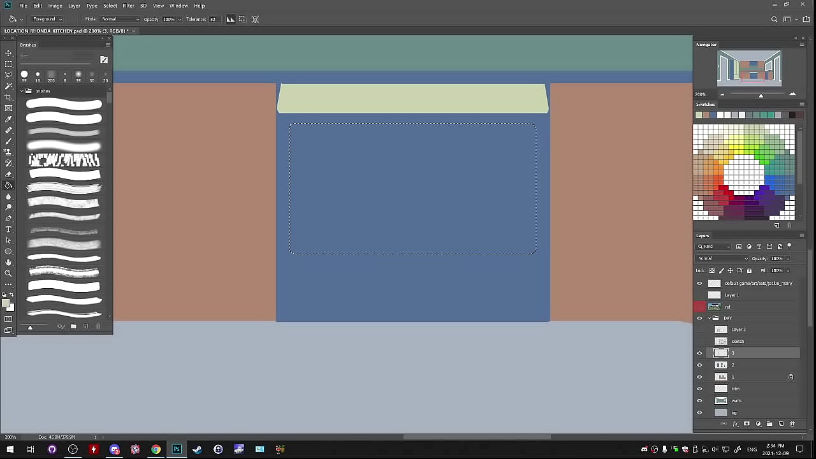The image size is (816, 459).
Task: Select the Eraser tool
Action: coord(8,174)
